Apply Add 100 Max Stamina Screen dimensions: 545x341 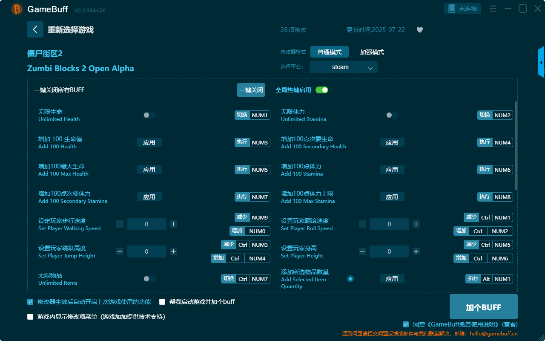(392, 197)
